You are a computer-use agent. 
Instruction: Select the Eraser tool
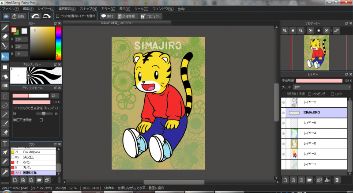pos(5,37)
